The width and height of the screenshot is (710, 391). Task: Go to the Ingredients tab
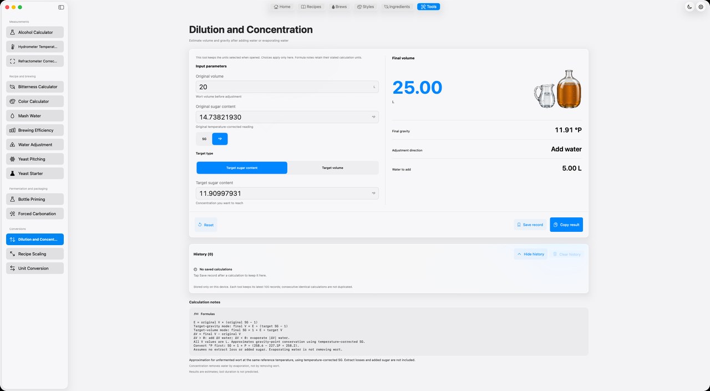pos(397,7)
